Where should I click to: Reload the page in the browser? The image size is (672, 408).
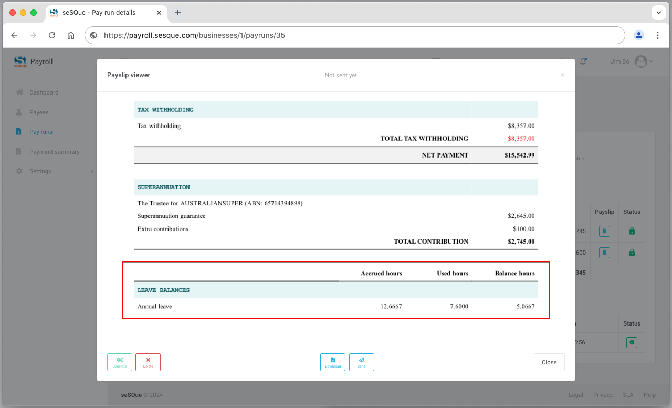pos(52,35)
